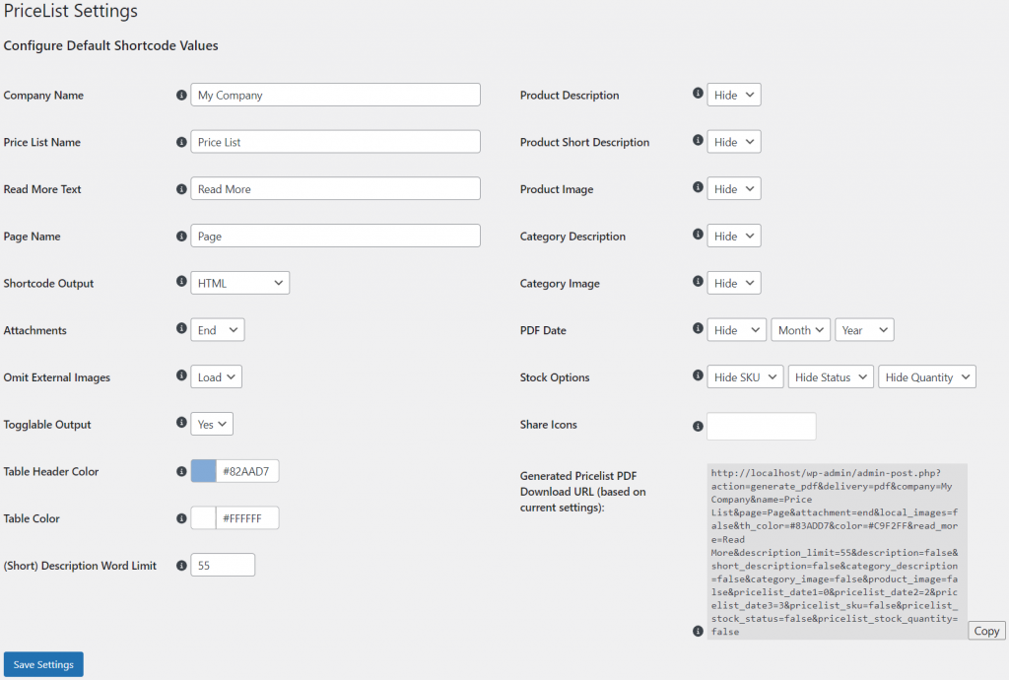Image resolution: width=1009 pixels, height=680 pixels.
Task: Click the white Table Color swatch
Action: [203, 518]
